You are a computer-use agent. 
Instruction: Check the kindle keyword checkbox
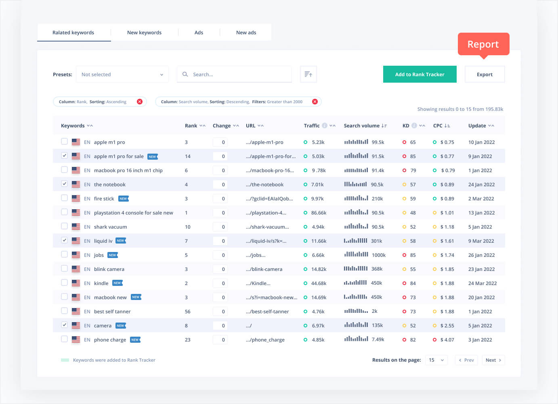pos(64,283)
